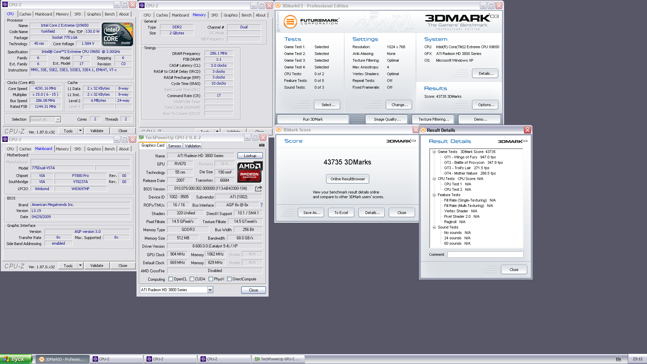Click the Intel Core 2 Extreme logo
Viewport: 647px width, 364px height.
tap(117, 34)
